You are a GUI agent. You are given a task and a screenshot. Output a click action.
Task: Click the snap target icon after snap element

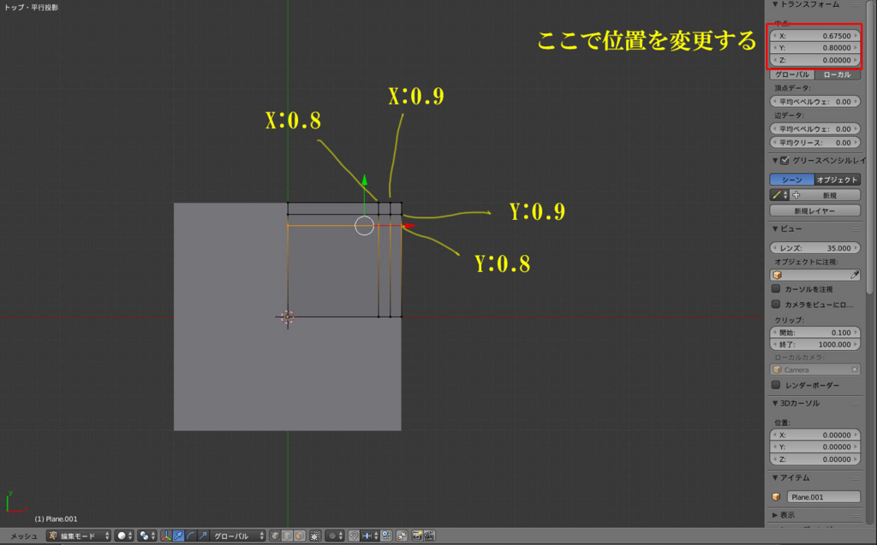point(386,536)
